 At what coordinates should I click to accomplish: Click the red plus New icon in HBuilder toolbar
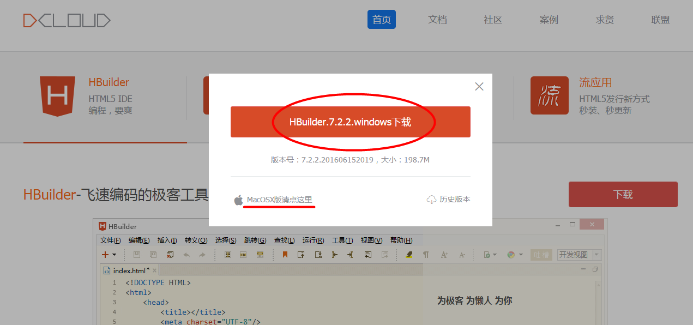pos(105,255)
